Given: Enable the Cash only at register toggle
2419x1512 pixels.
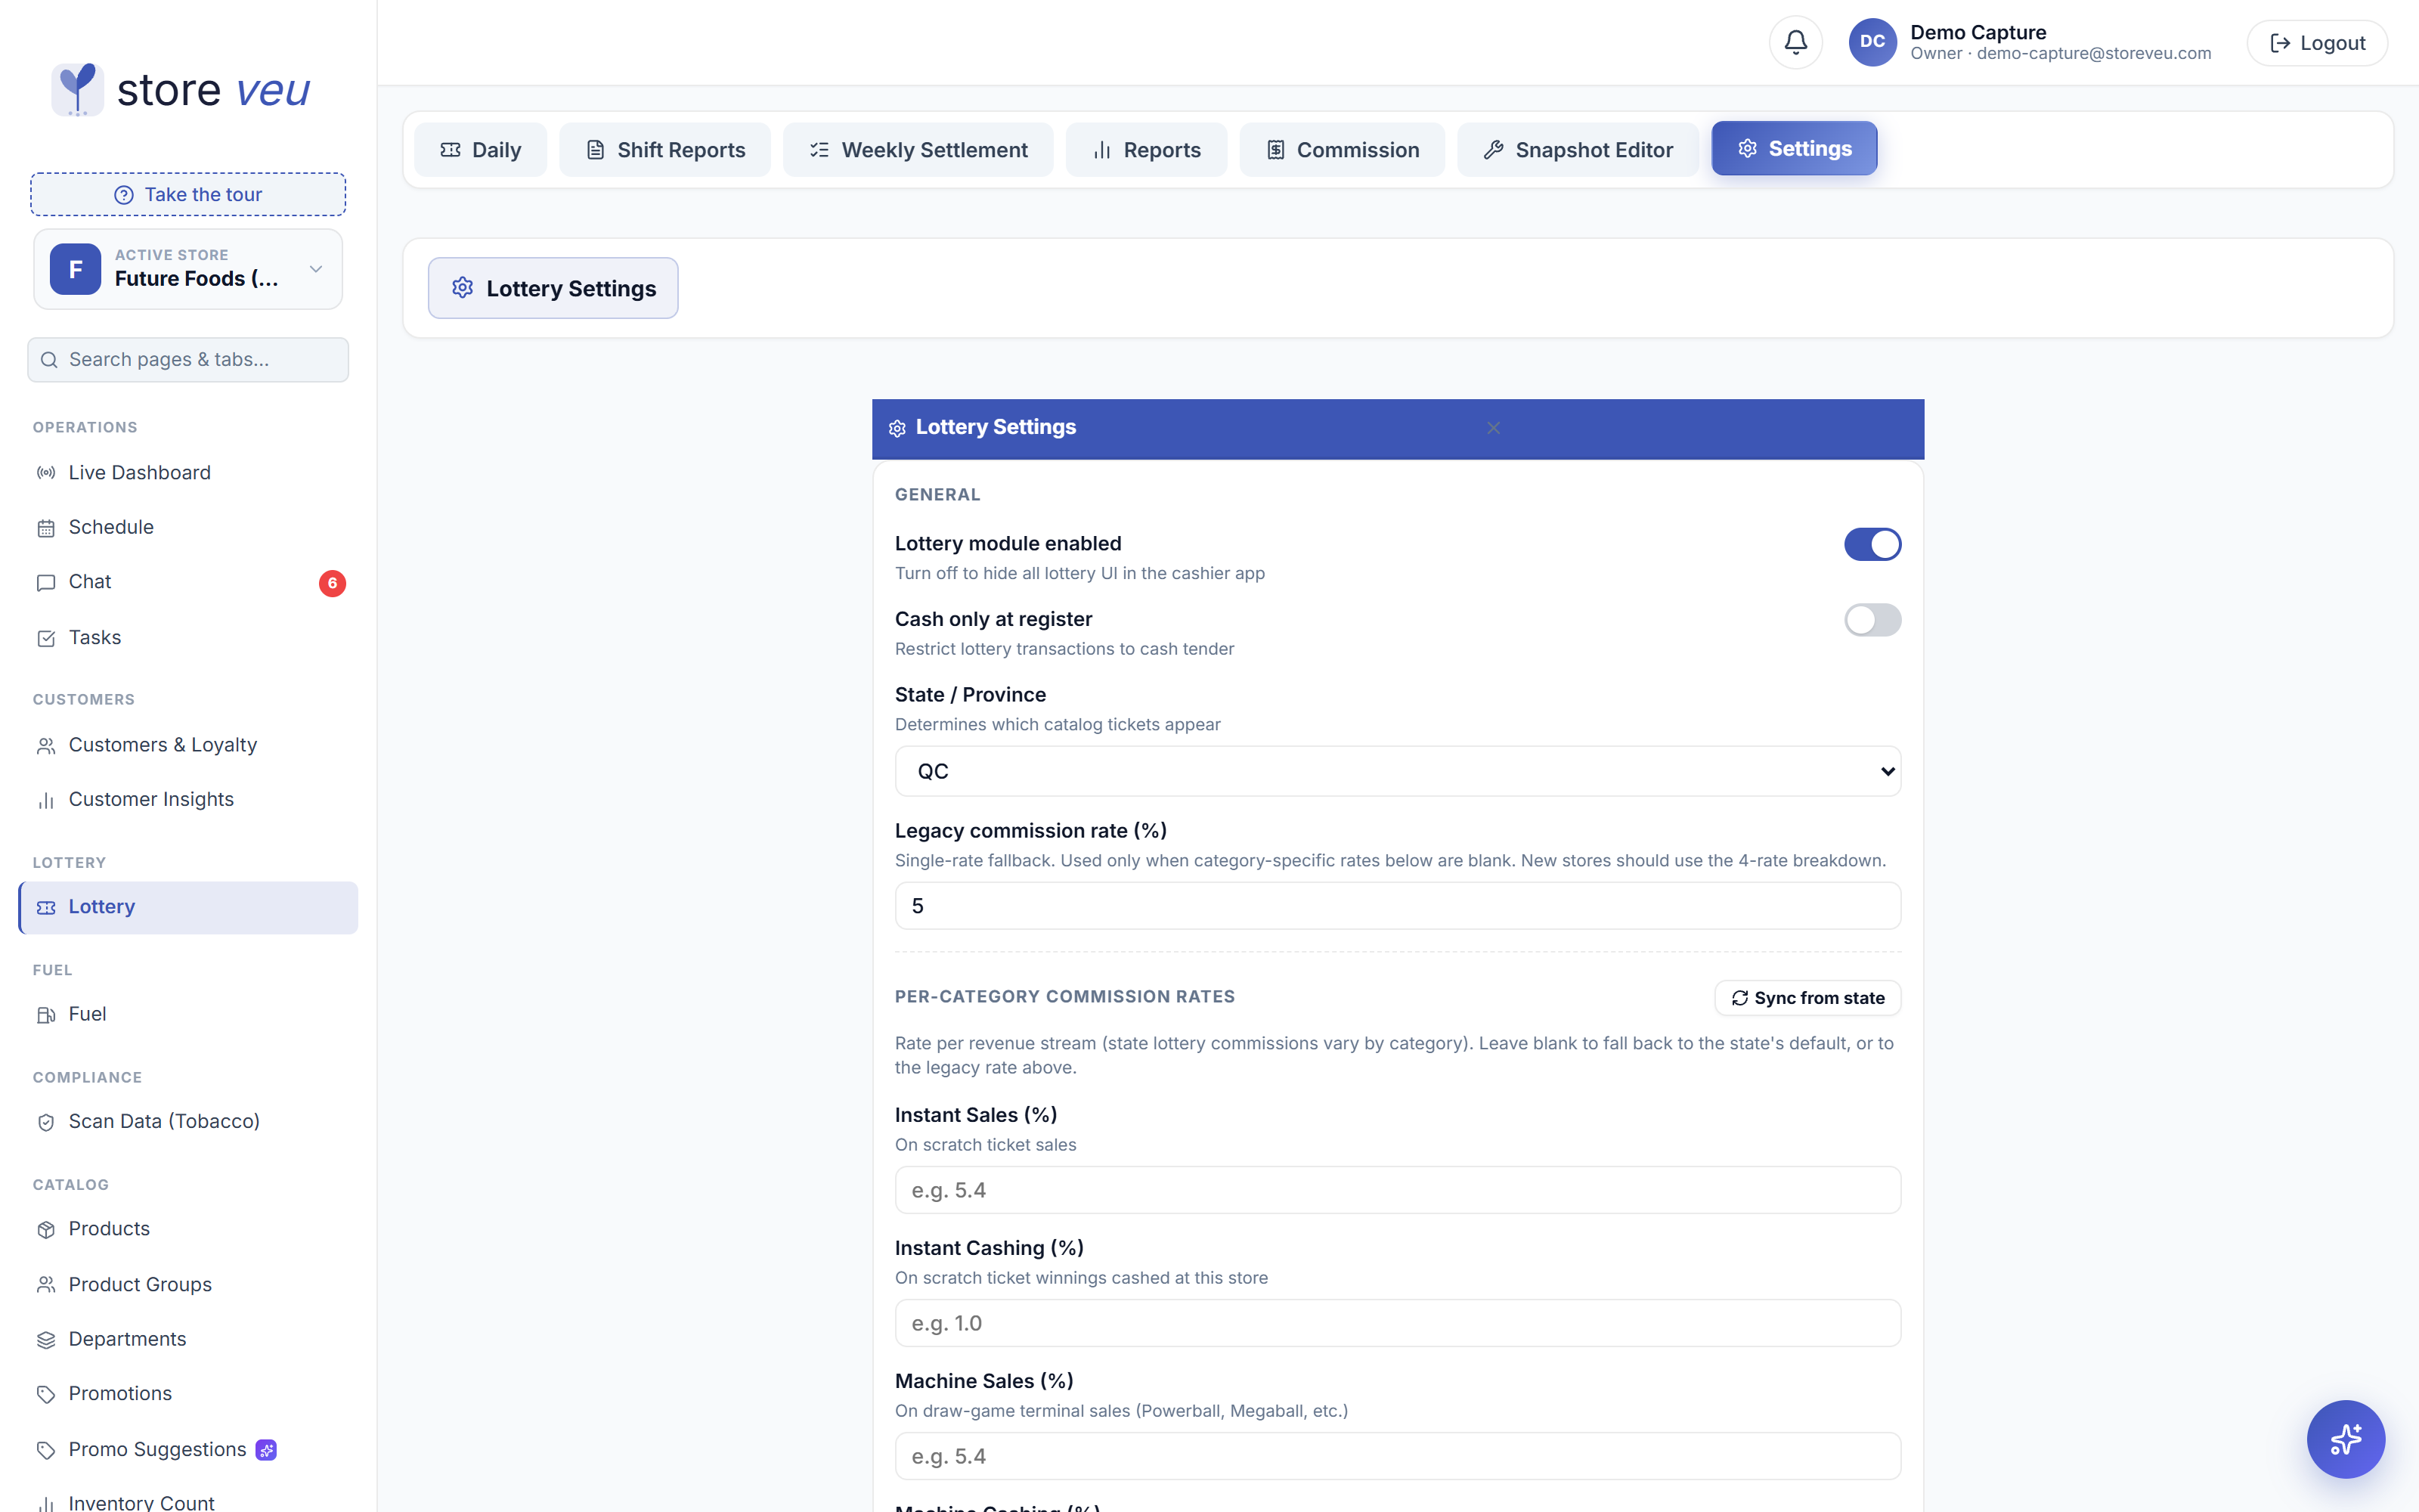Looking at the screenshot, I should [1872, 620].
